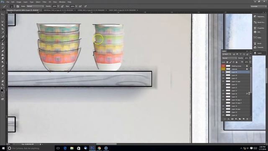
Task: Toggle visibility of Layer 14 copy
Action: tap(223, 109)
